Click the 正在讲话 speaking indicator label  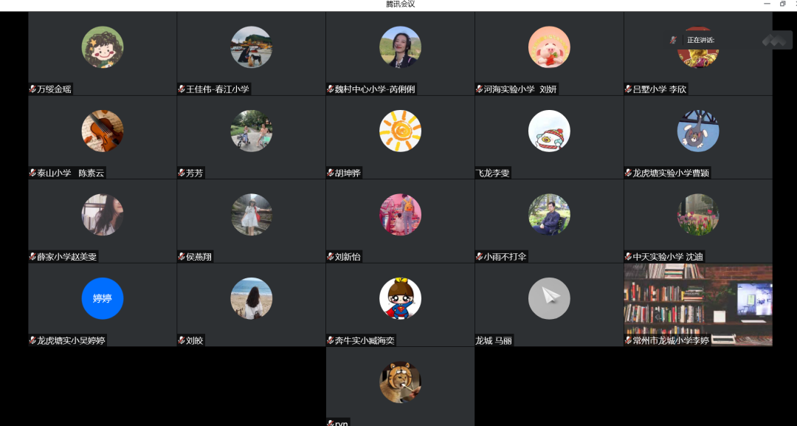point(701,40)
